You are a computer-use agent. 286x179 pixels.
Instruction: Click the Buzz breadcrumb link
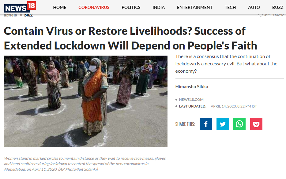pyautogui.click(x=29, y=15)
